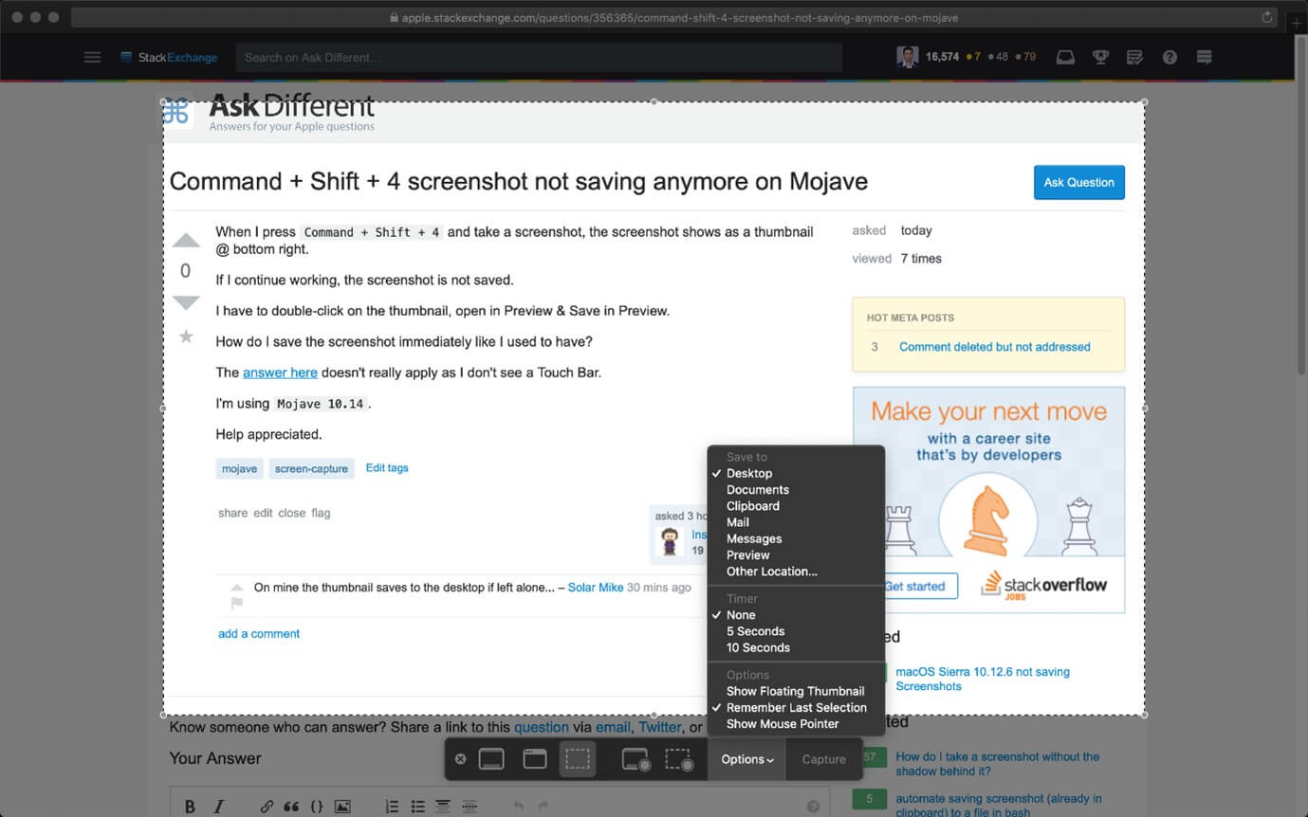Image resolution: width=1308 pixels, height=817 pixels.
Task: Focus the Search on Ask Different field
Action: (x=539, y=57)
